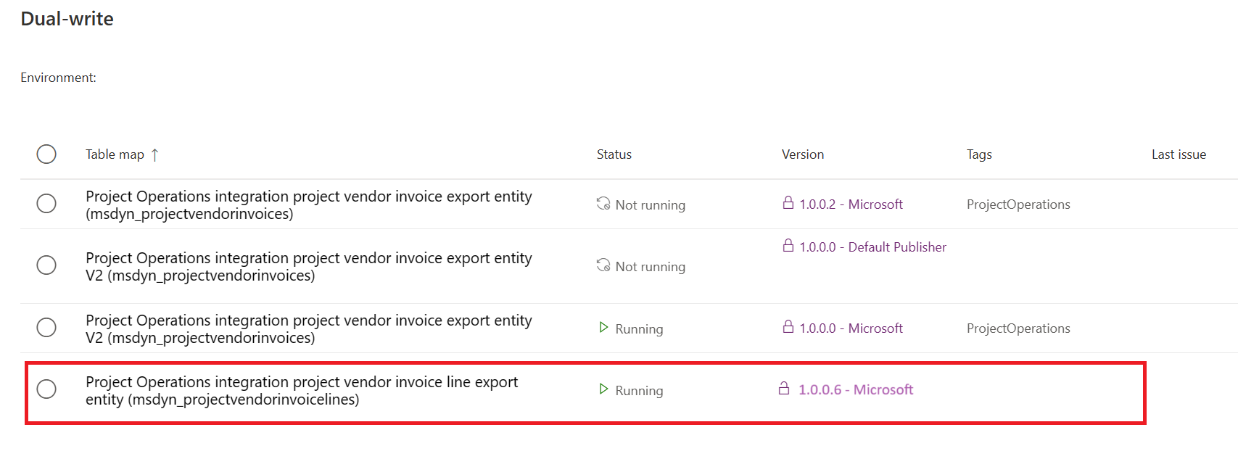Click the Not running icon in first row
1238x451 pixels.
point(603,204)
